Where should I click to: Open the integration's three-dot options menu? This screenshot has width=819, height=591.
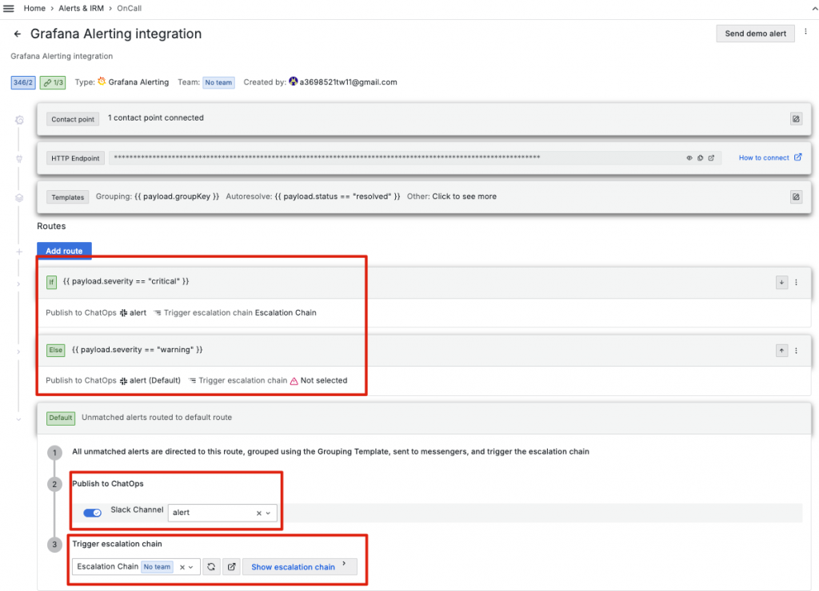pos(805,32)
